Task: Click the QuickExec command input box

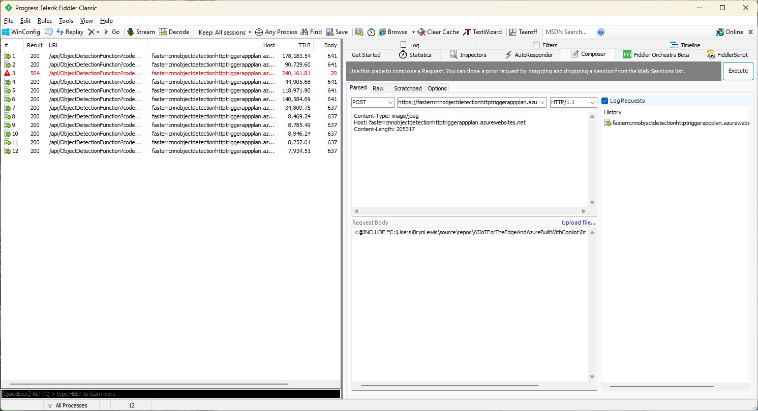Action: pos(170,394)
